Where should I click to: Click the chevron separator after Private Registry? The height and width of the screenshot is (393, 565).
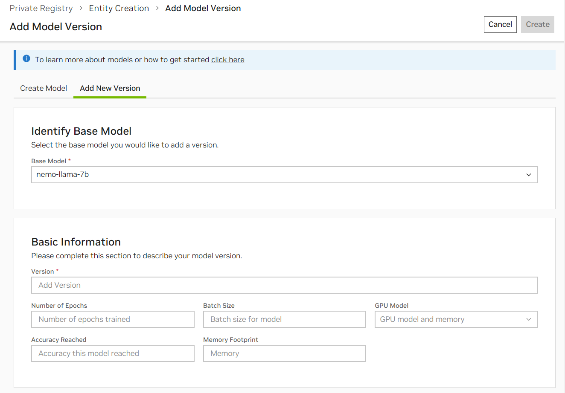click(x=81, y=9)
